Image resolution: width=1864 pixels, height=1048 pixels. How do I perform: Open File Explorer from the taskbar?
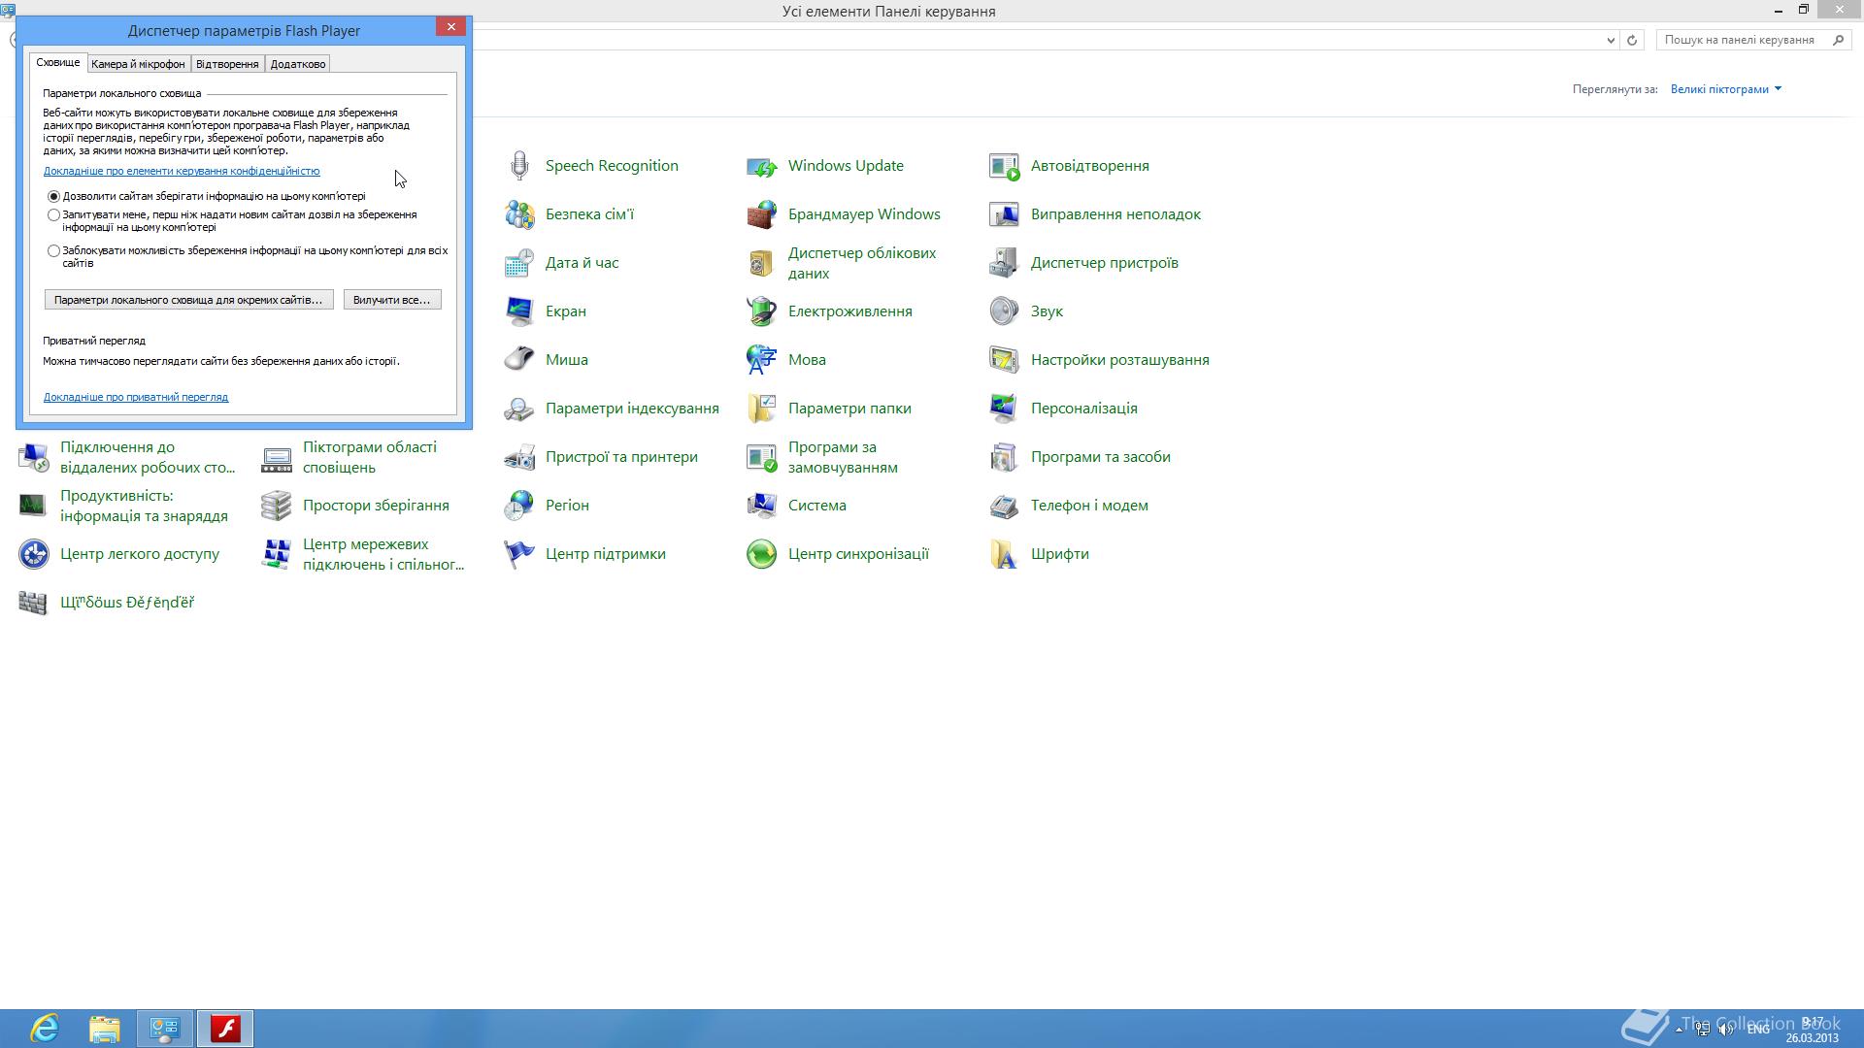coord(105,1028)
